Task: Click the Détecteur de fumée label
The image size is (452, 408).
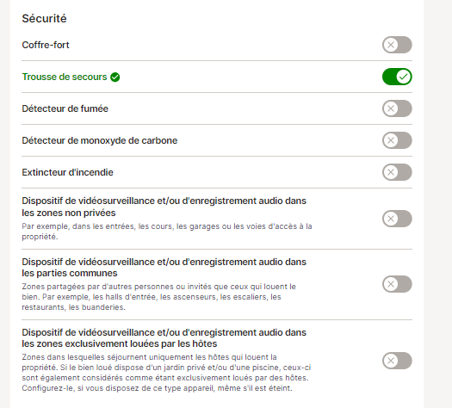Action: [x=65, y=108]
